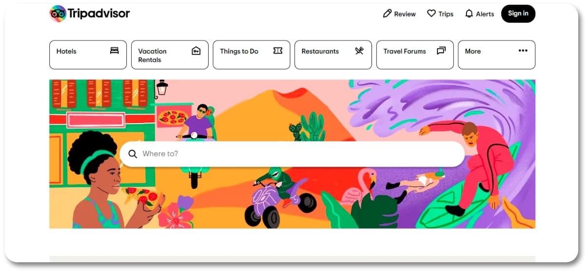Click the magnifying glass search icon
The image size is (588, 273).
133,154
